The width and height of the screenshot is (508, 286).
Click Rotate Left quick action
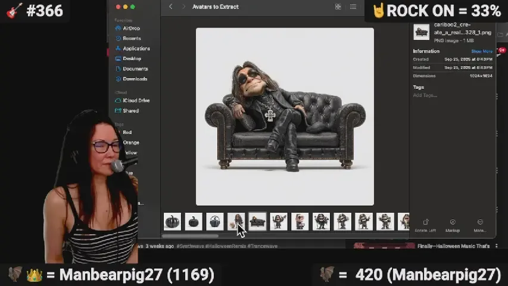click(425, 225)
